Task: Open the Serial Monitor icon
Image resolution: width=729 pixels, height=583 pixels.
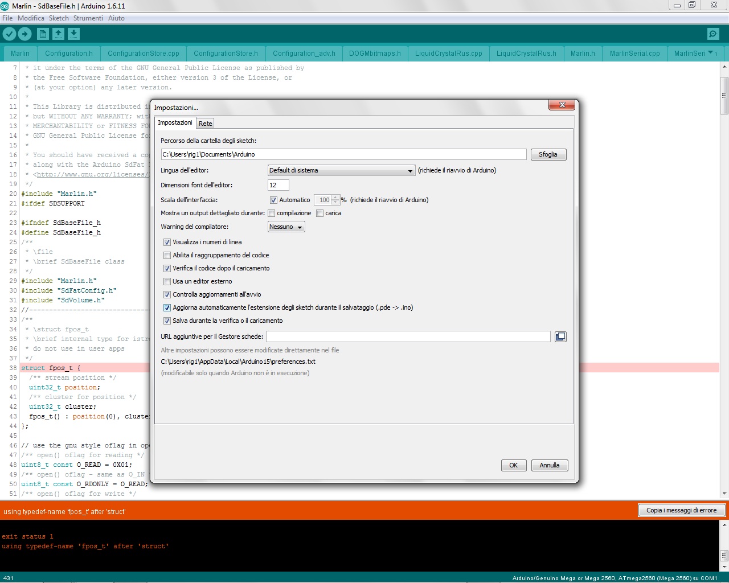Action: coord(712,34)
